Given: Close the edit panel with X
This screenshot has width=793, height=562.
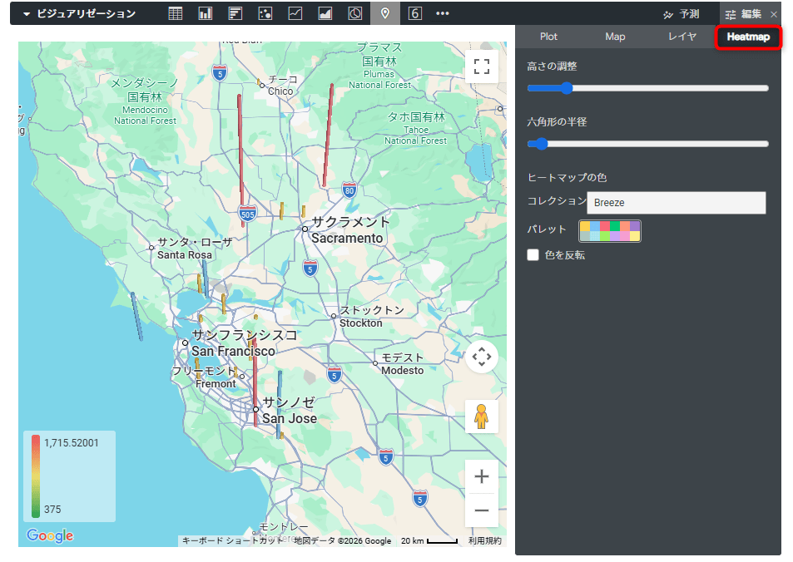Looking at the screenshot, I should [x=774, y=14].
